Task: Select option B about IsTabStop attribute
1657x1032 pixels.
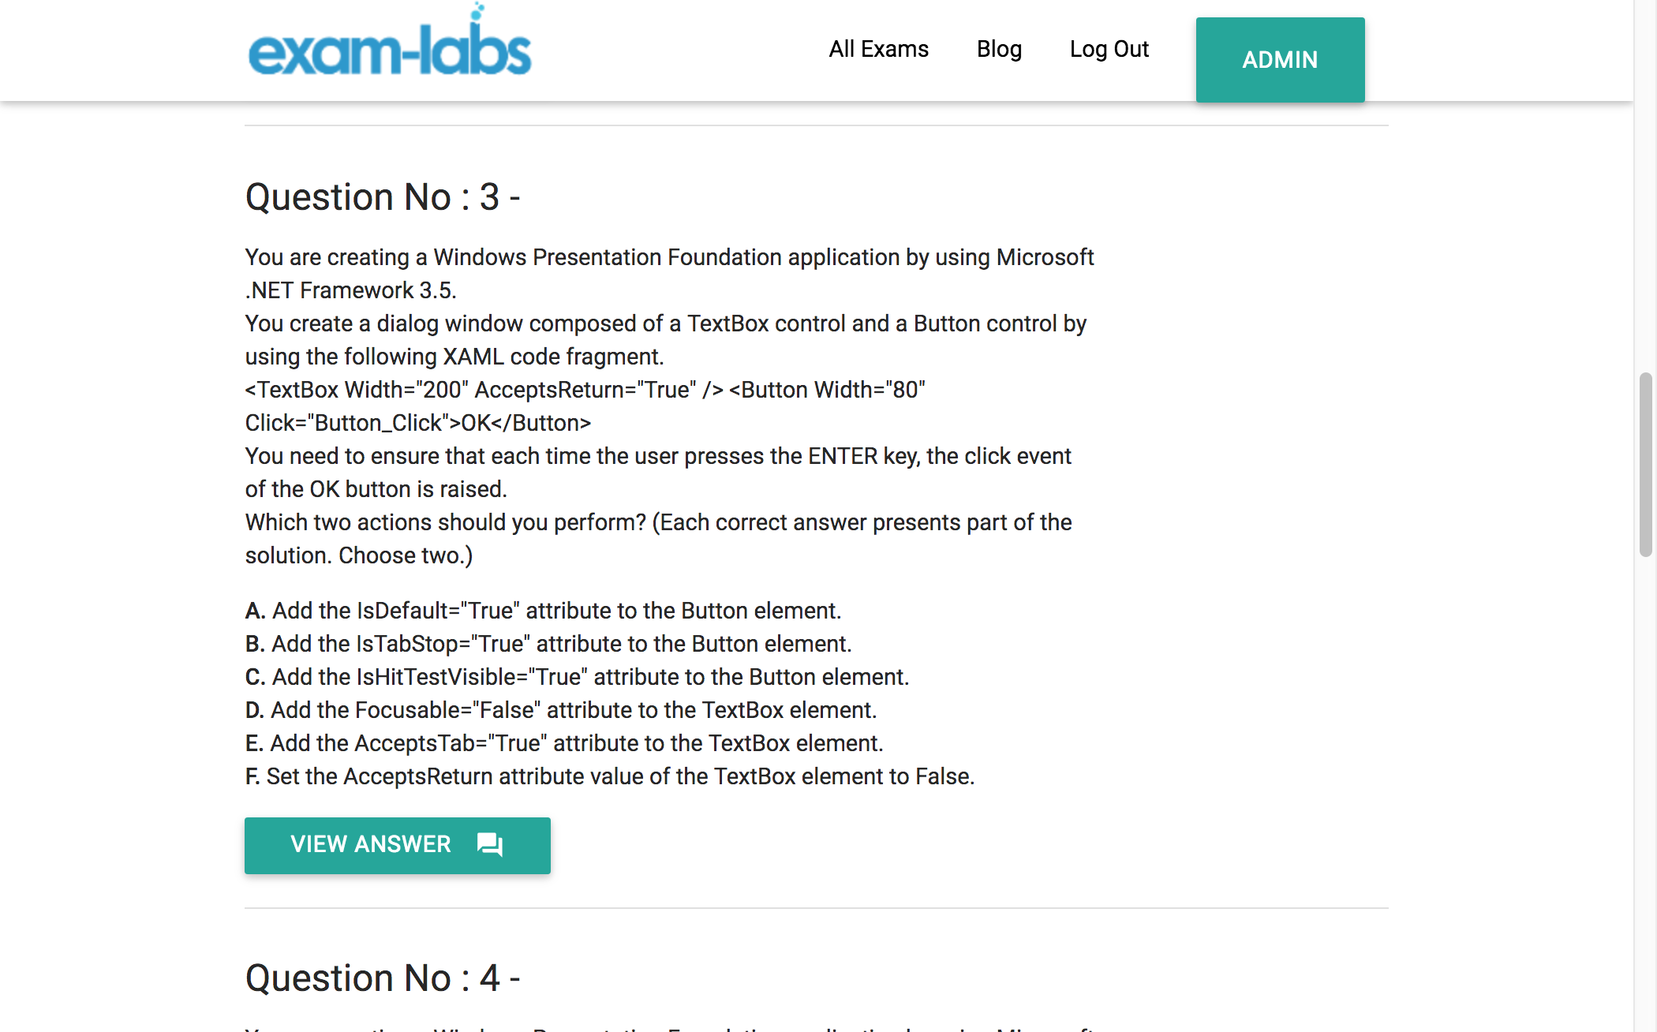Action: (548, 644)
